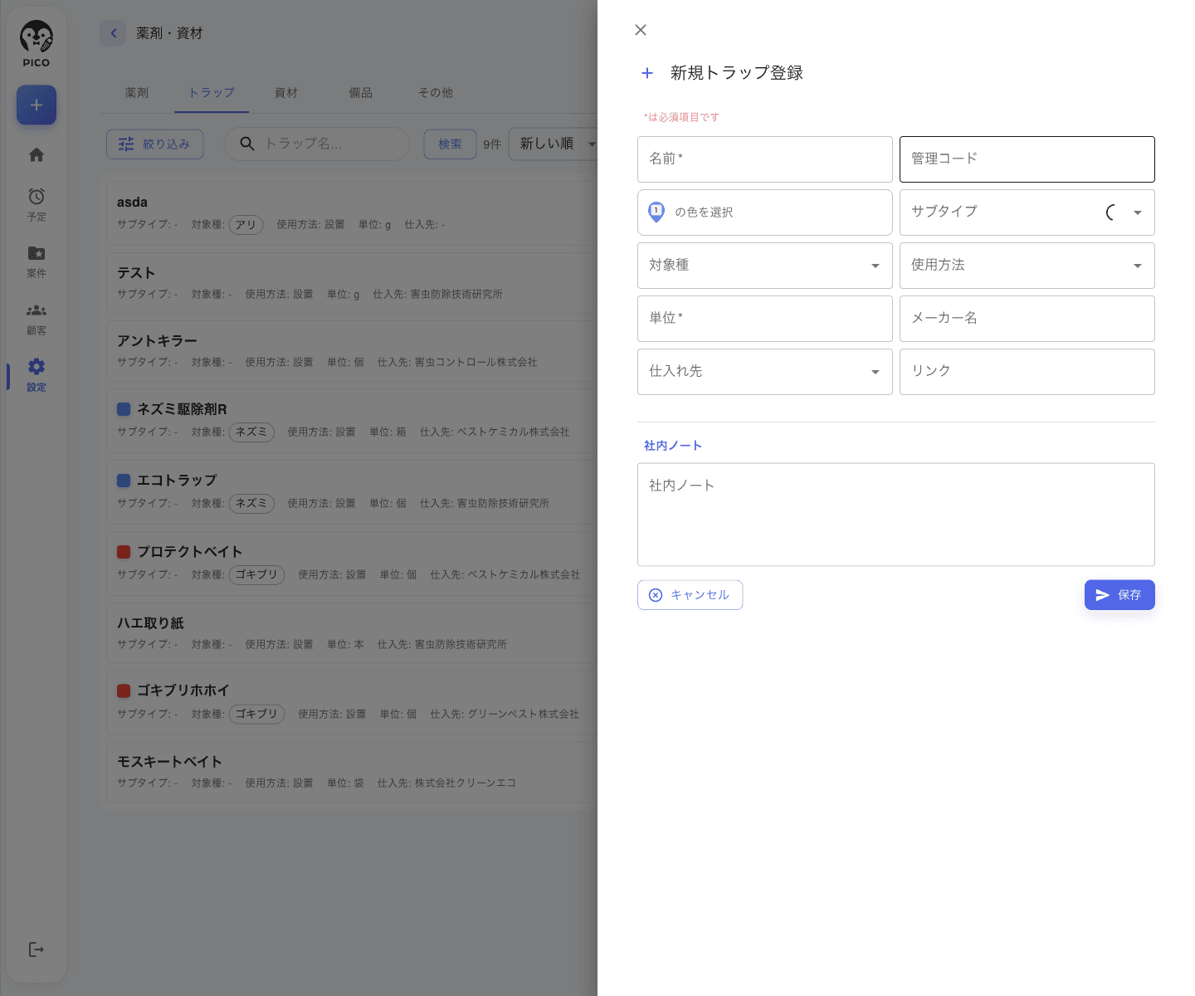Click the アリ tag on asda
1195x996 pixels.
tap(246, 225)
